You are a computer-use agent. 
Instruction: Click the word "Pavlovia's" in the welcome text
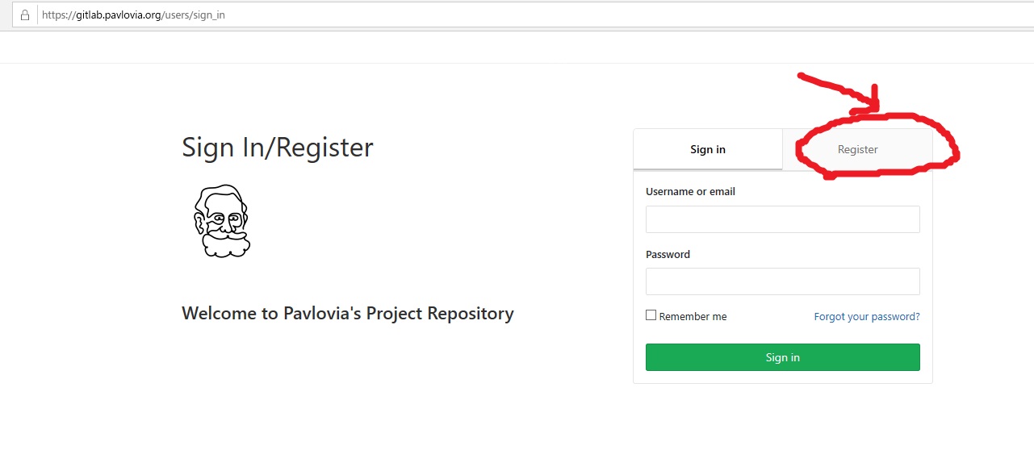(321, 313)
